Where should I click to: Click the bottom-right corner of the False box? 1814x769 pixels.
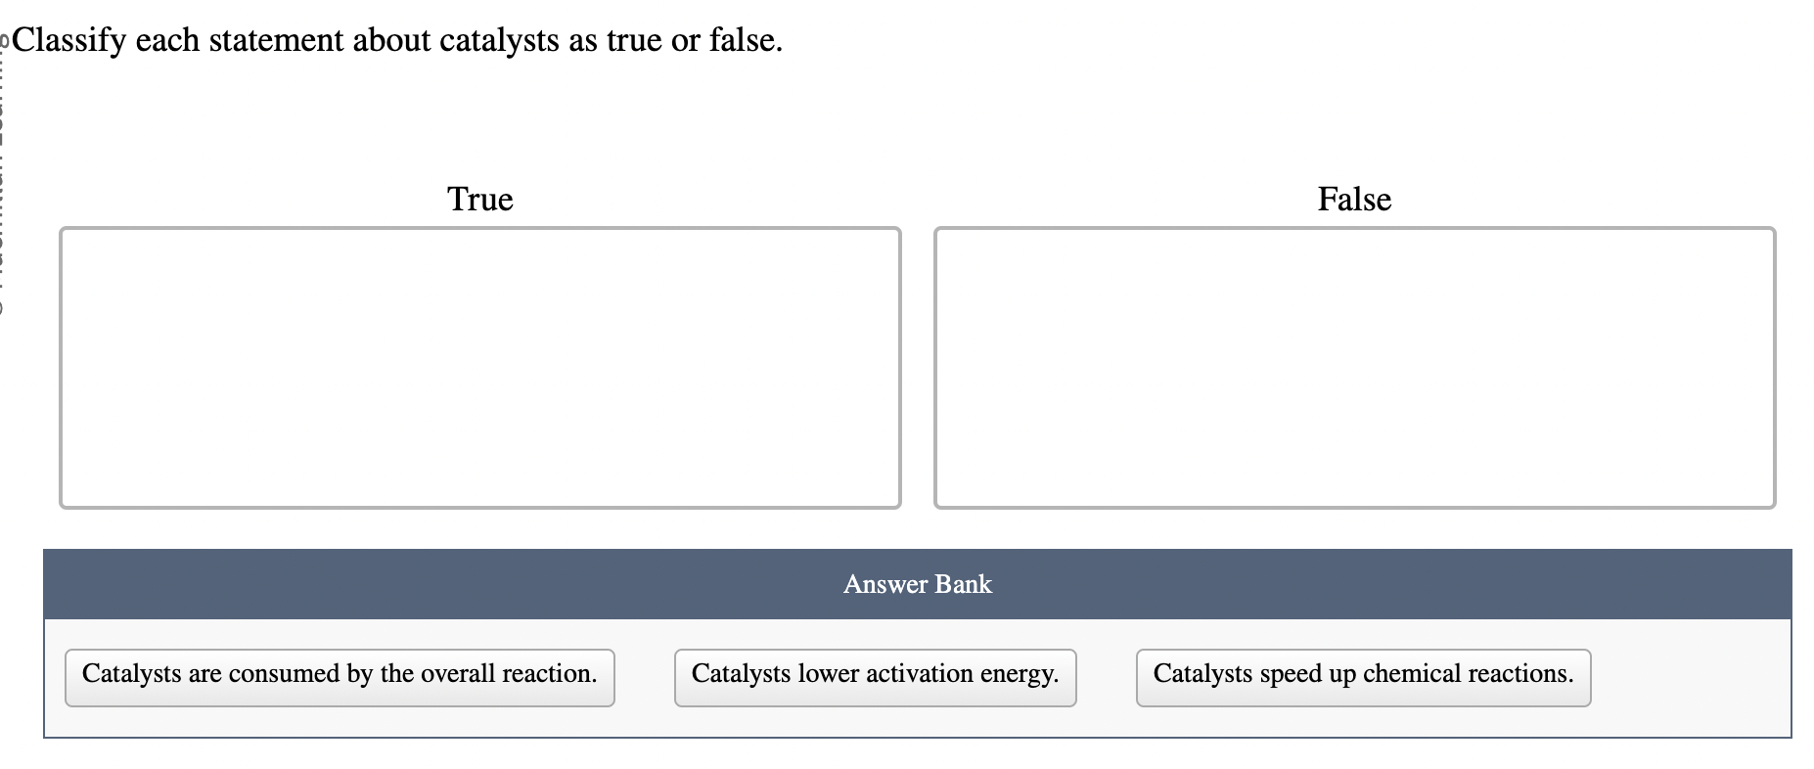tap(1773, 505)
